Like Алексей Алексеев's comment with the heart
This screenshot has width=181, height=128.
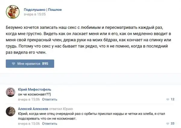(168, 123)
